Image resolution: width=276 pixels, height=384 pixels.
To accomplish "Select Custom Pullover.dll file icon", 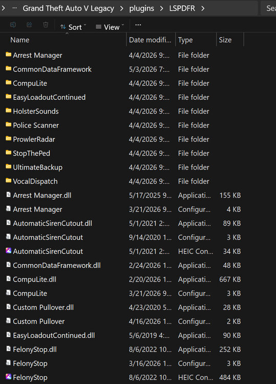I will [8, 306].
